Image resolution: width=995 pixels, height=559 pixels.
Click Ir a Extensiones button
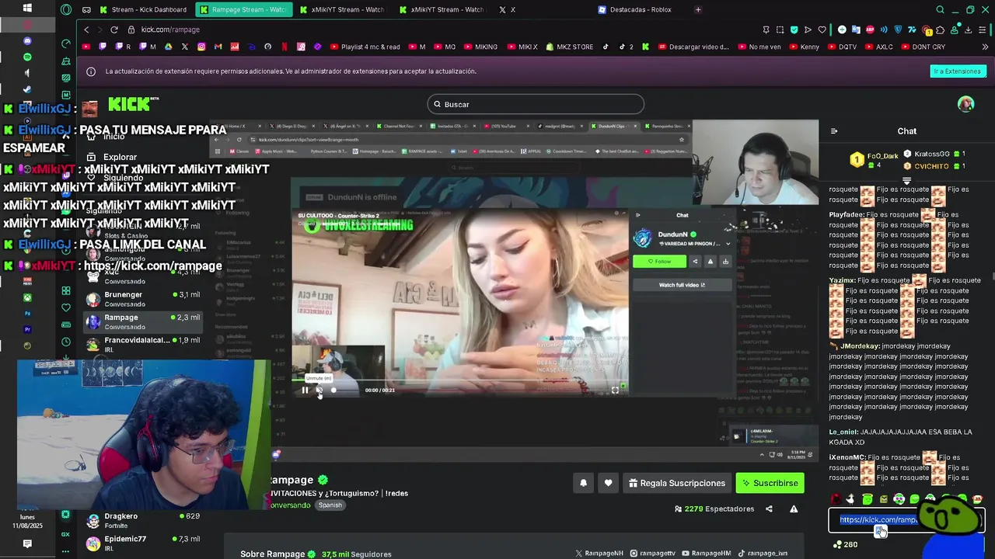[x=958, y=71]
